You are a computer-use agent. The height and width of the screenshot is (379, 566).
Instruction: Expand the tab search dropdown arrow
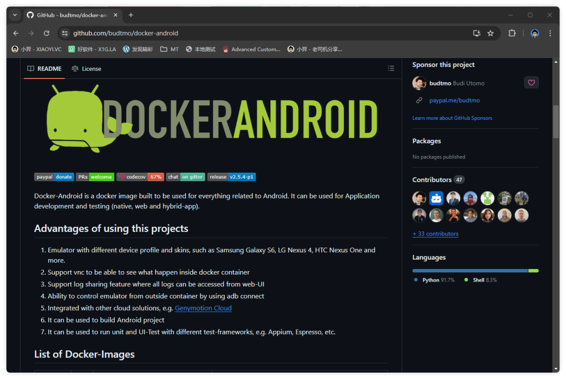tap(15, 15)
